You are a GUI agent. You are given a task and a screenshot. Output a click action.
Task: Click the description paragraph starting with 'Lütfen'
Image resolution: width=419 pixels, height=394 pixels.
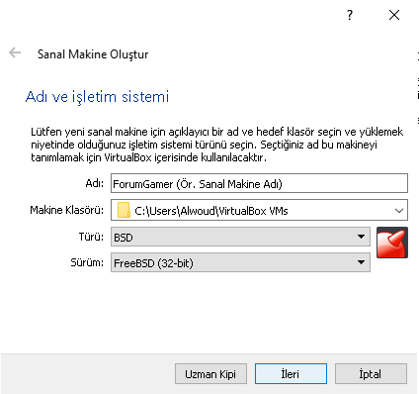tap(217, 145)
